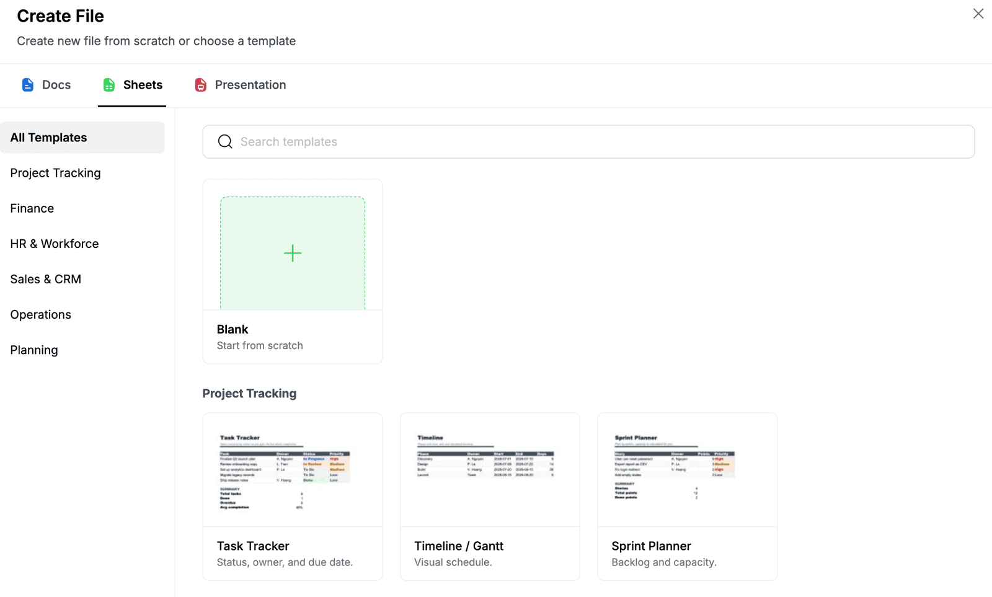Click the Timeline / Gantt title text
Viewport: 992px width, 597px height.
[459, 546]
